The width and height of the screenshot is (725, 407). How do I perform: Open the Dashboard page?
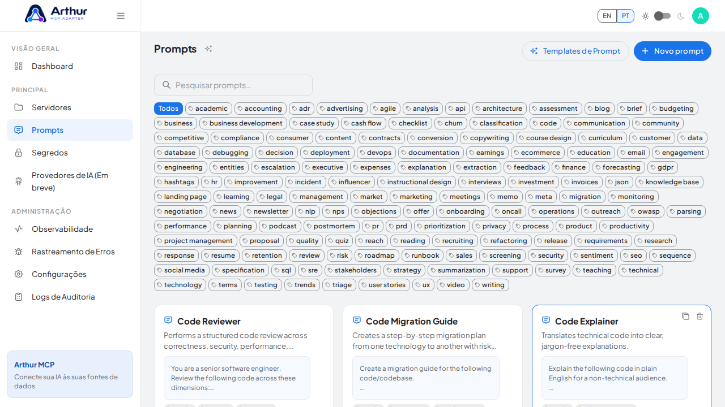pyautogui.click(x=70, y=66)
